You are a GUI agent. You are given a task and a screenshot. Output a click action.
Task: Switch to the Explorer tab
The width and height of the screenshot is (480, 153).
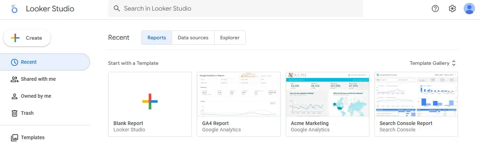pos(230,38)
